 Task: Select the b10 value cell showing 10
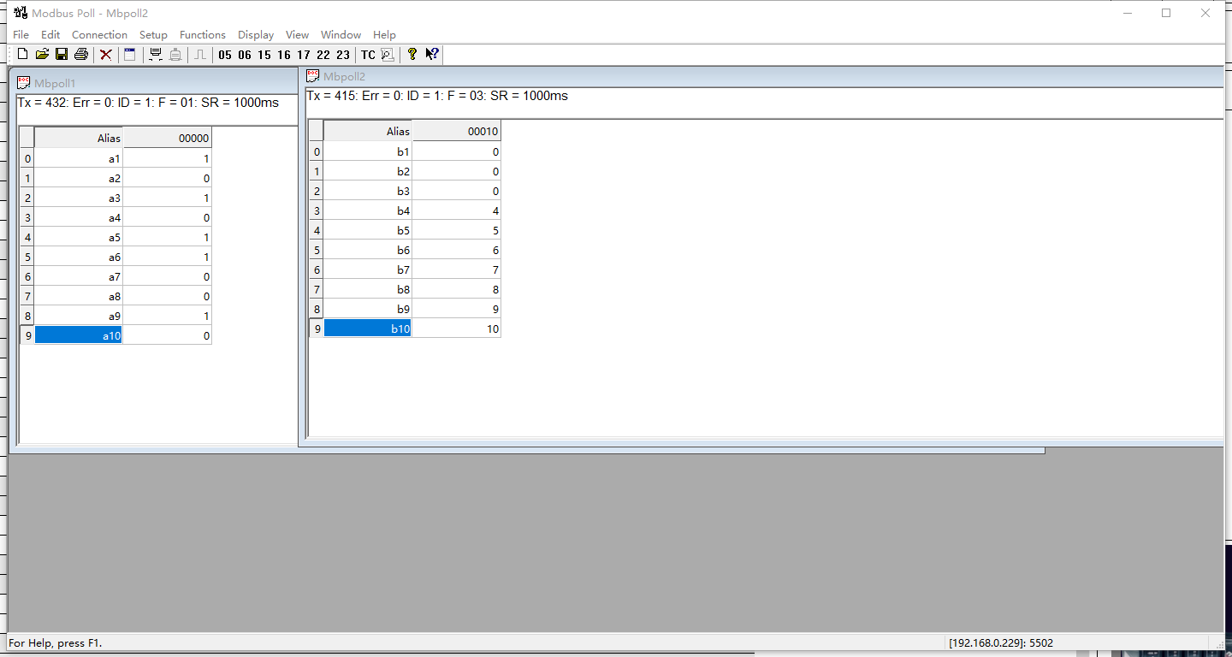[457, 328]
